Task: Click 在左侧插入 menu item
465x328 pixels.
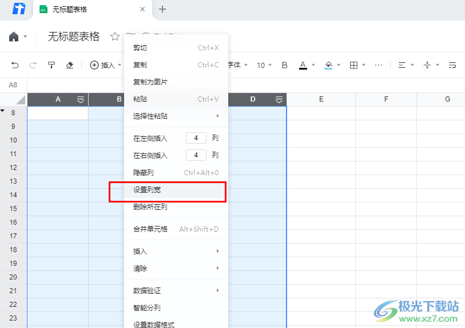Action: 150,139
